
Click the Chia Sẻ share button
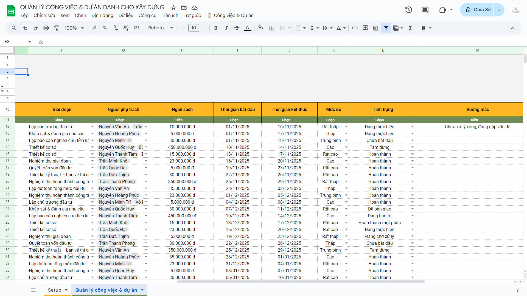[x=478, y=10]
